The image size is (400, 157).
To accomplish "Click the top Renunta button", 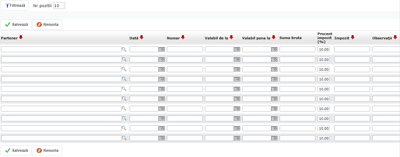I will [x=47, y=25].
